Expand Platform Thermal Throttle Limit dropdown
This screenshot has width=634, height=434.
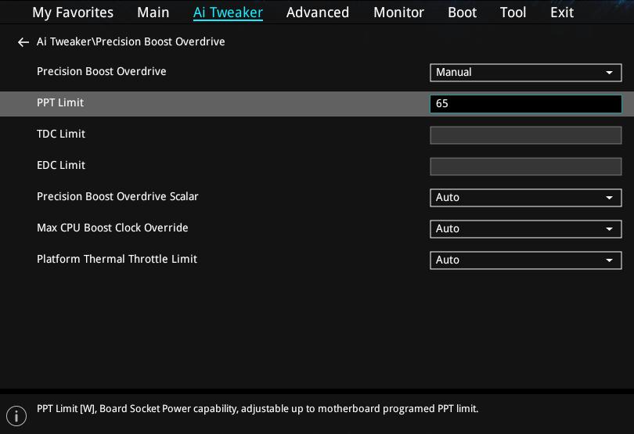(x=526, y=260)
